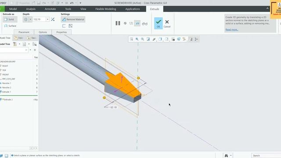The image size is (281, 158).
Task: Toggle unattached preview mode icon
Action: [131, 23]
